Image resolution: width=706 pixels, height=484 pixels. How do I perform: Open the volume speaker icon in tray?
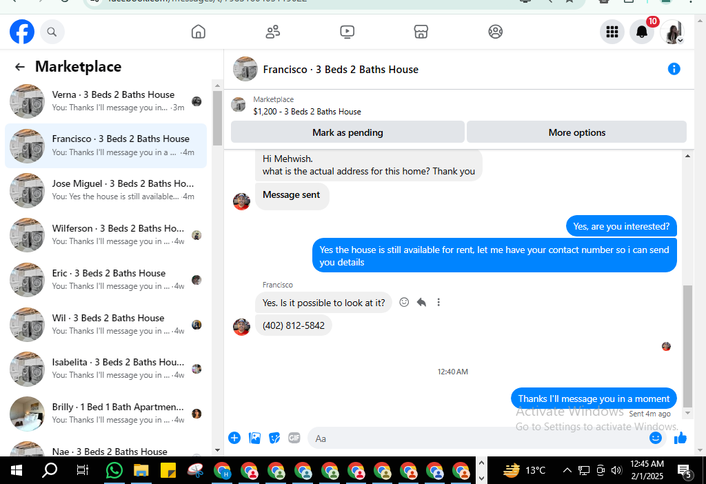tap(616, 470)
